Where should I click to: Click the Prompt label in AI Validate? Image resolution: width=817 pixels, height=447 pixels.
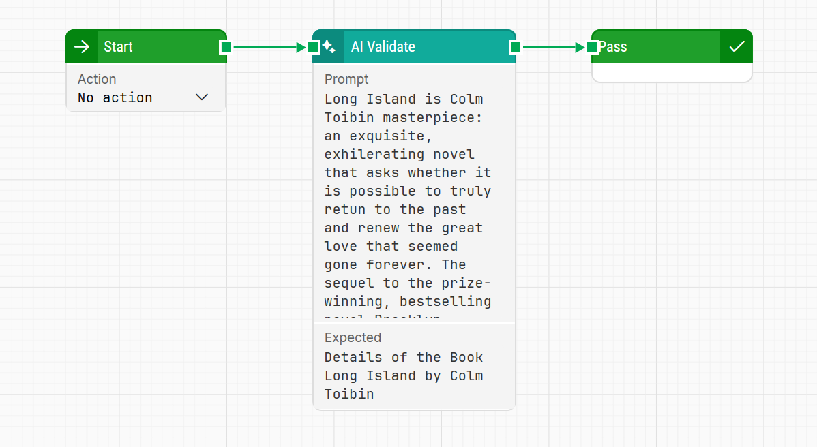point(346,80)
